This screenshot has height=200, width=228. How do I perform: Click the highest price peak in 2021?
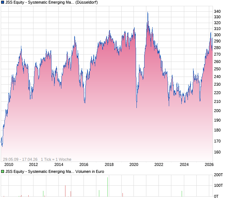147,13
